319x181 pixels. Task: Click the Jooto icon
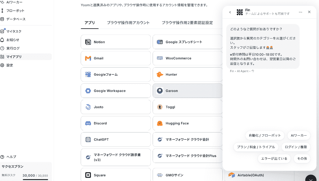pyautogui.click(x=88, y=107)
